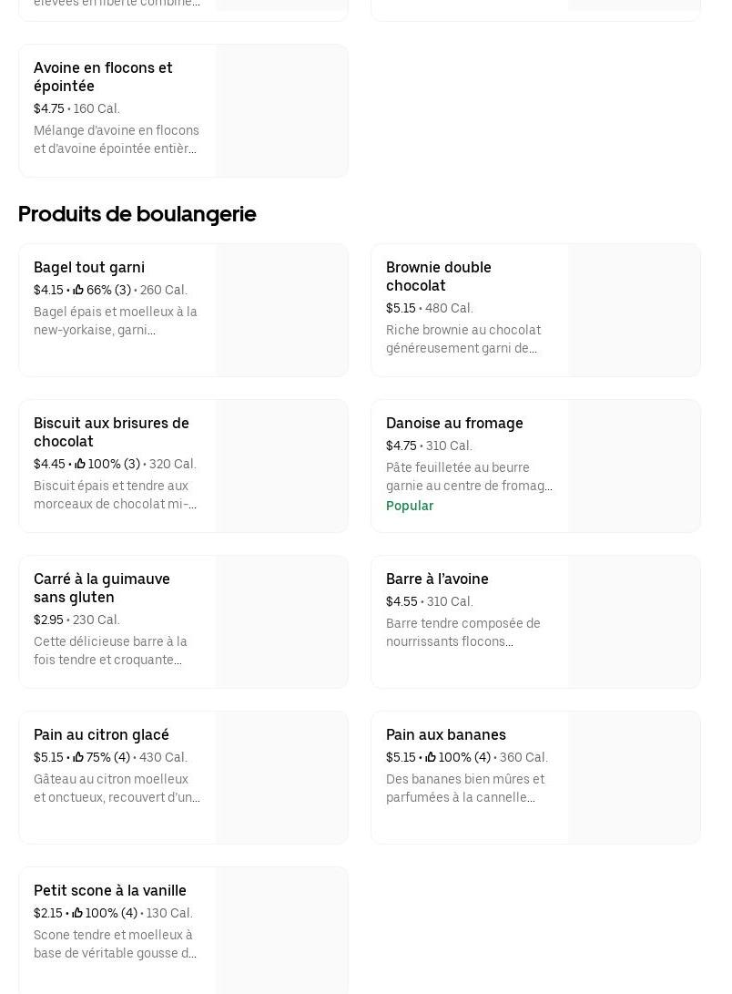Click the thumbs-up rating icon for Biscuit aux brisures de chocolat
Image resolution: width=732 pixels, height=994 pixels.
point(80,465)
